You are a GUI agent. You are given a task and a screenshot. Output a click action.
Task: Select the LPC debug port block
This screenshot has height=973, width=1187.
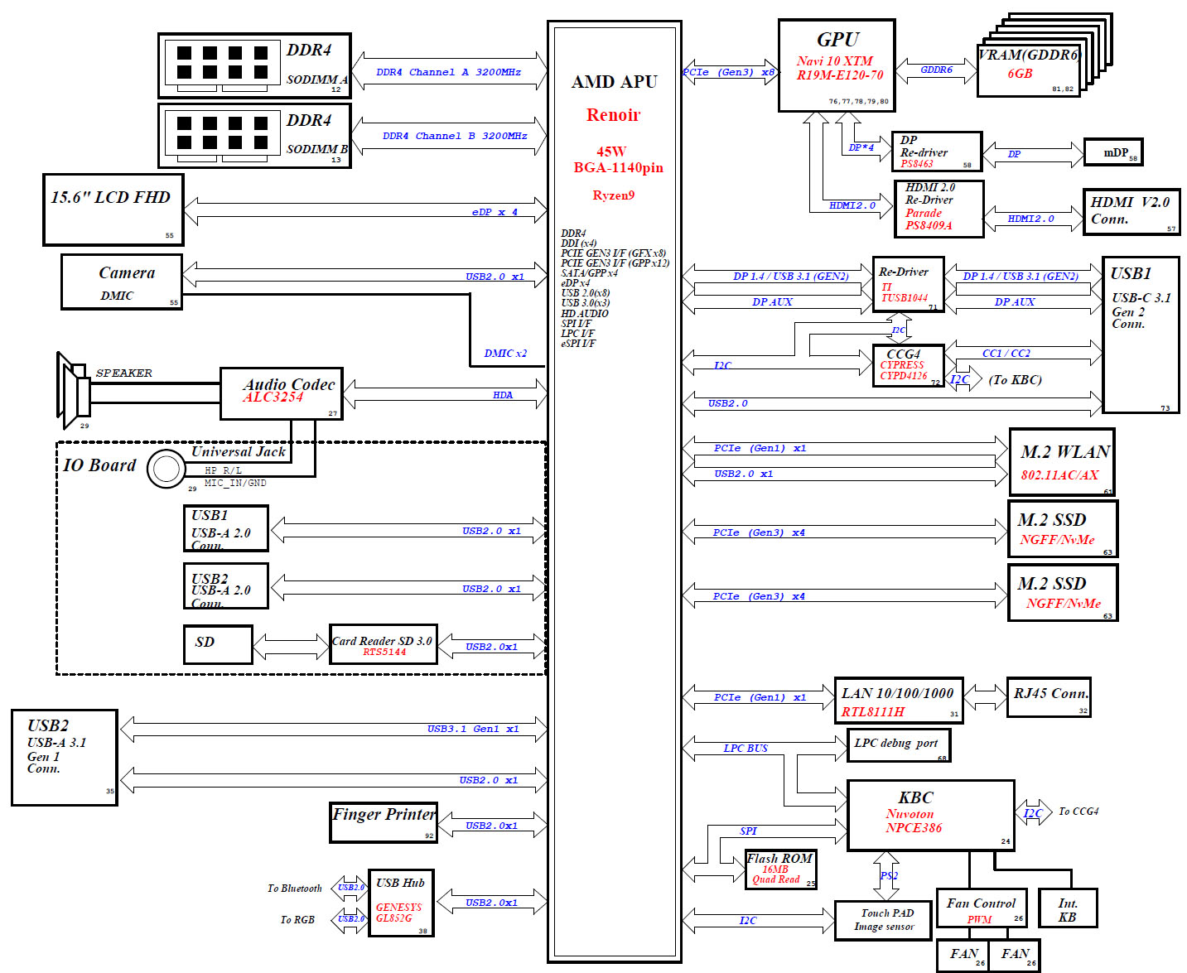[x=899, y=744]
